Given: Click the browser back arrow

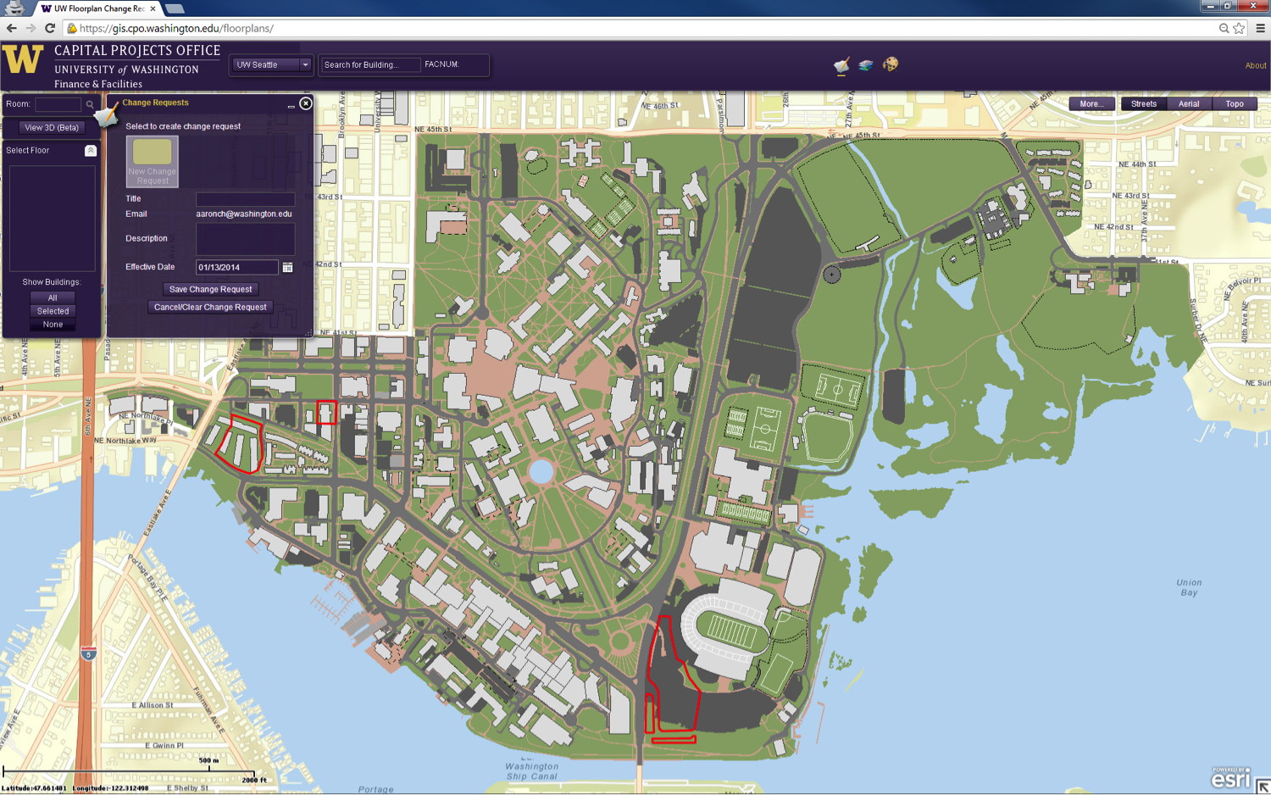Looking at the screenshot, I should point(12,28).
